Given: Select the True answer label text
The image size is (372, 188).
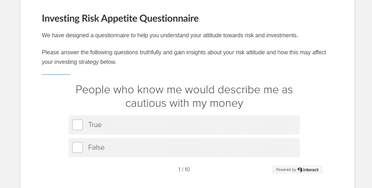Looking at the screenshot, I should [95, 125].
